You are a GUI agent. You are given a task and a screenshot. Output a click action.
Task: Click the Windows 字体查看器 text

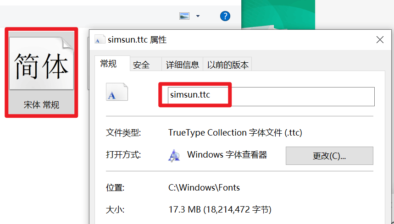click(x=227, y=155)
